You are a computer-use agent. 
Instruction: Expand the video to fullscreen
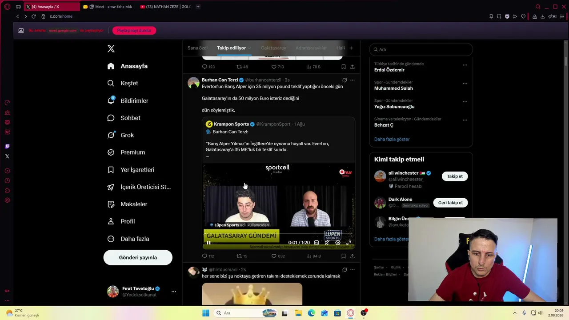point(349,243)
